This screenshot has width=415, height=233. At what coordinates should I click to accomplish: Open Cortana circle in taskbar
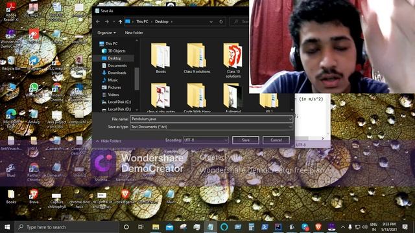pos(126,227)
